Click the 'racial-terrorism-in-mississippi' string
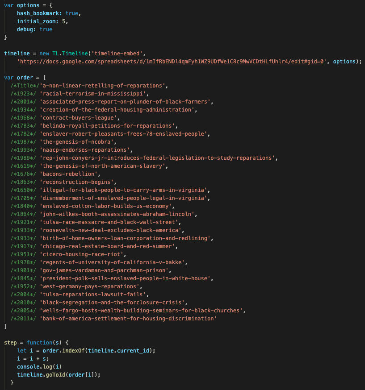The height and width of the screenshot is (390, 365). (x=94, y=94)
